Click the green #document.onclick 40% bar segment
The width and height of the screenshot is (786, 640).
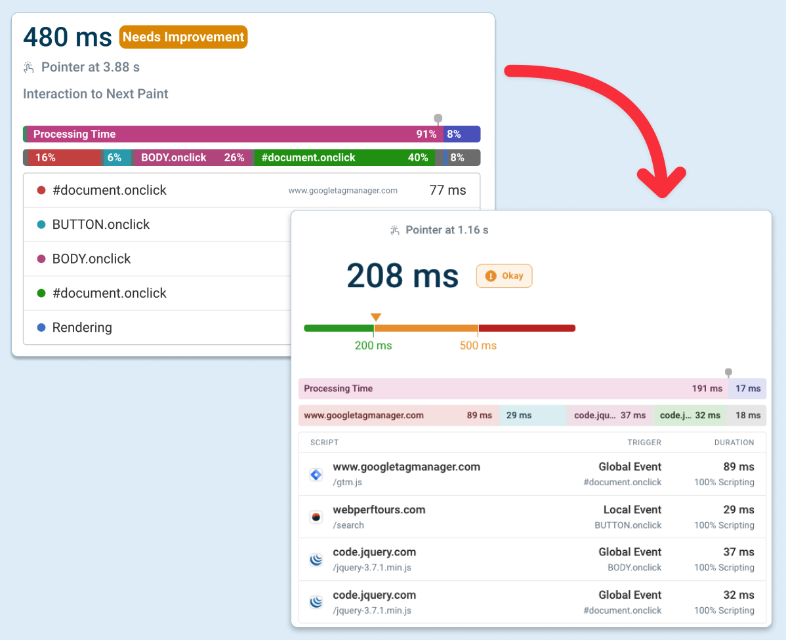[344, 157]
